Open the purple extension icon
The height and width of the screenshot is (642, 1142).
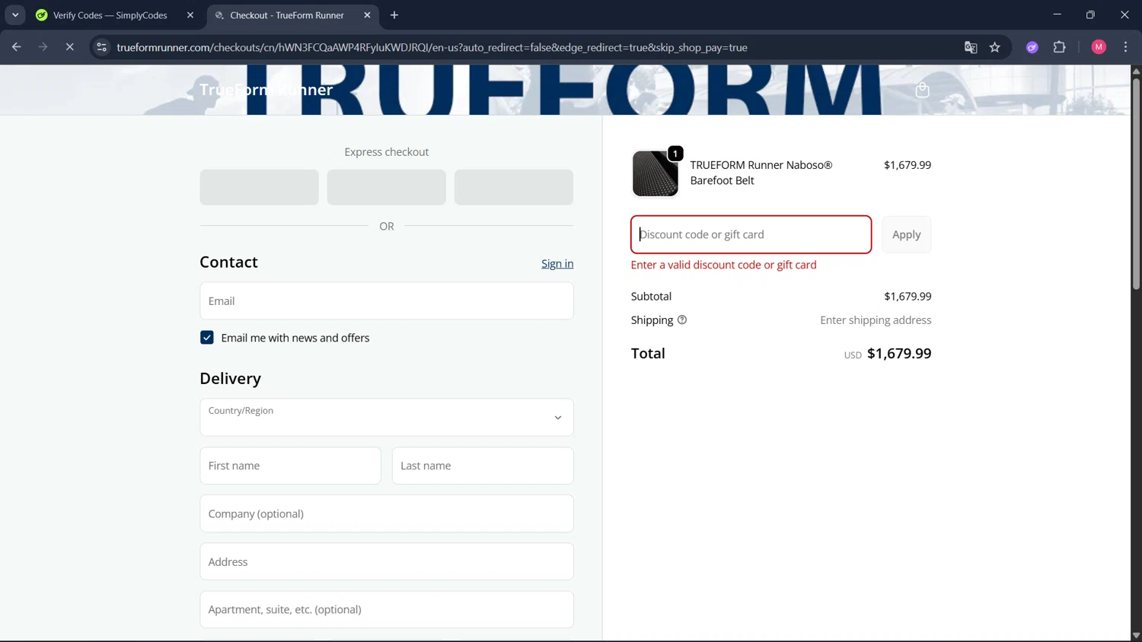point(1032,47)
